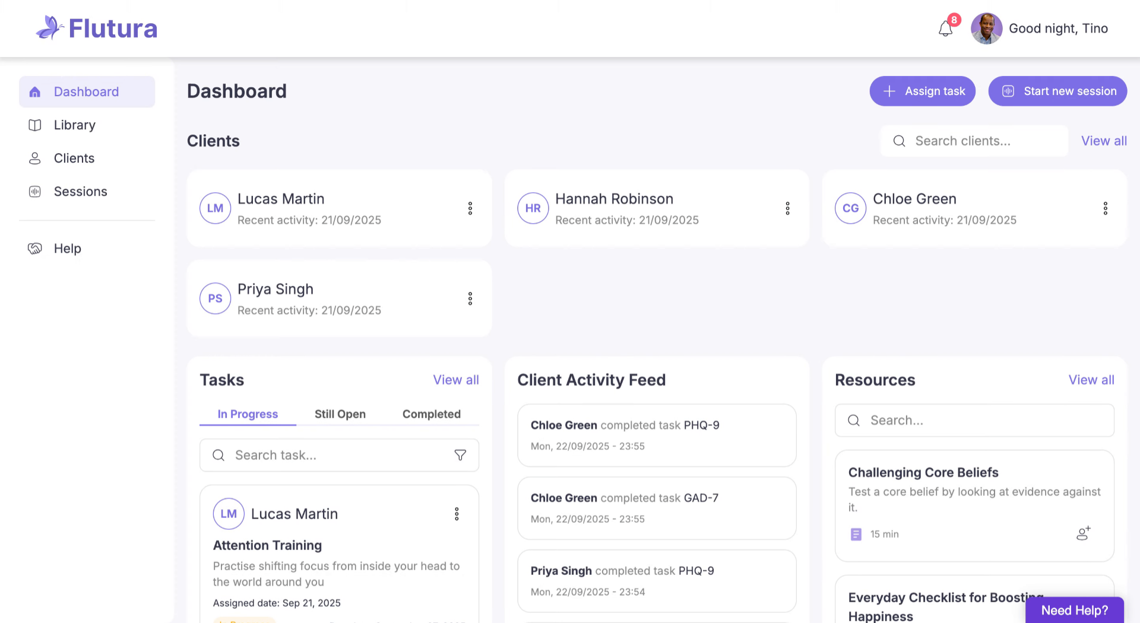This screenshot has width=1140, height=623.
Task: Go to Dashboard in the sidebar
Action: pos(87,91)
